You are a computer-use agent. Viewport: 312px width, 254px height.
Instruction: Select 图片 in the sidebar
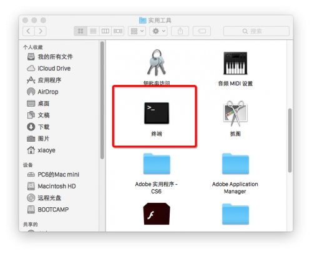click(x=38, y=139)
